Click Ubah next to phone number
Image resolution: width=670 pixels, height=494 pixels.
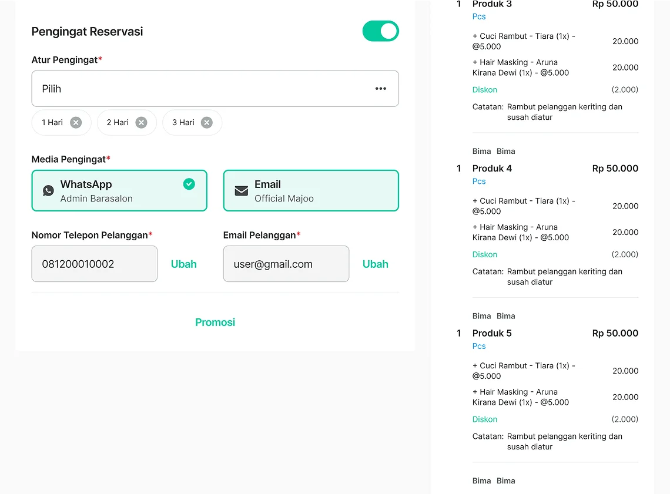click(x=183, y=264)
